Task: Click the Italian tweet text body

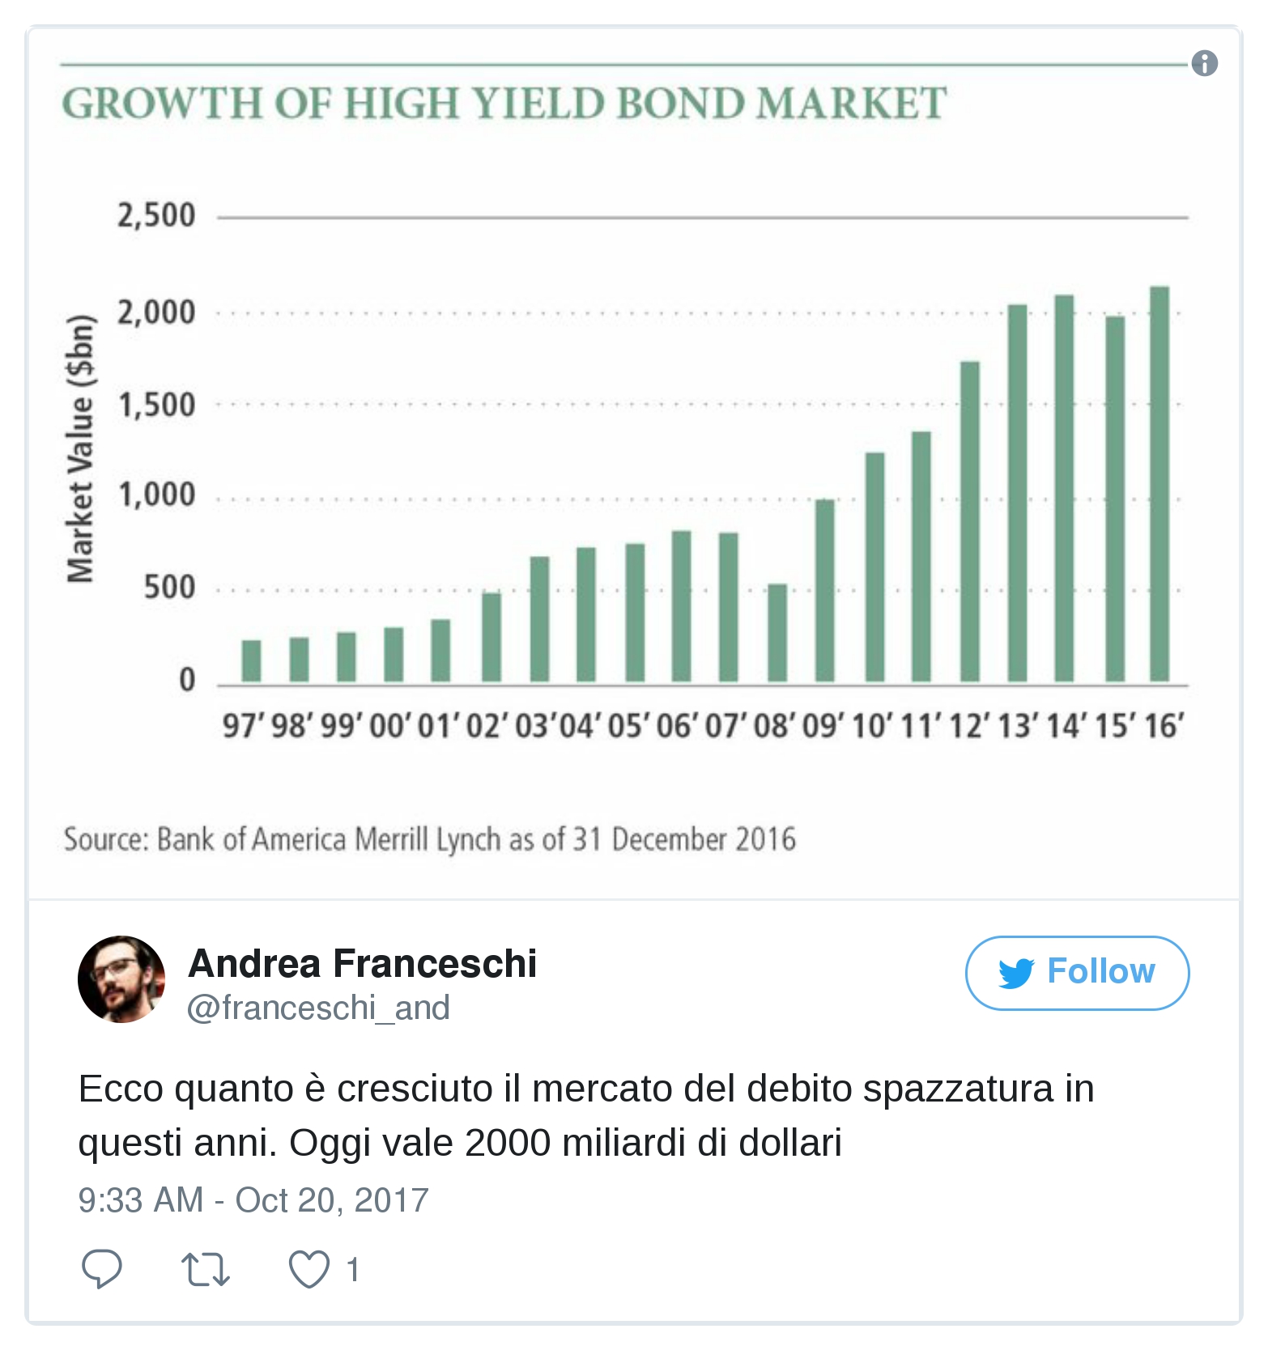Action: 585,1115
